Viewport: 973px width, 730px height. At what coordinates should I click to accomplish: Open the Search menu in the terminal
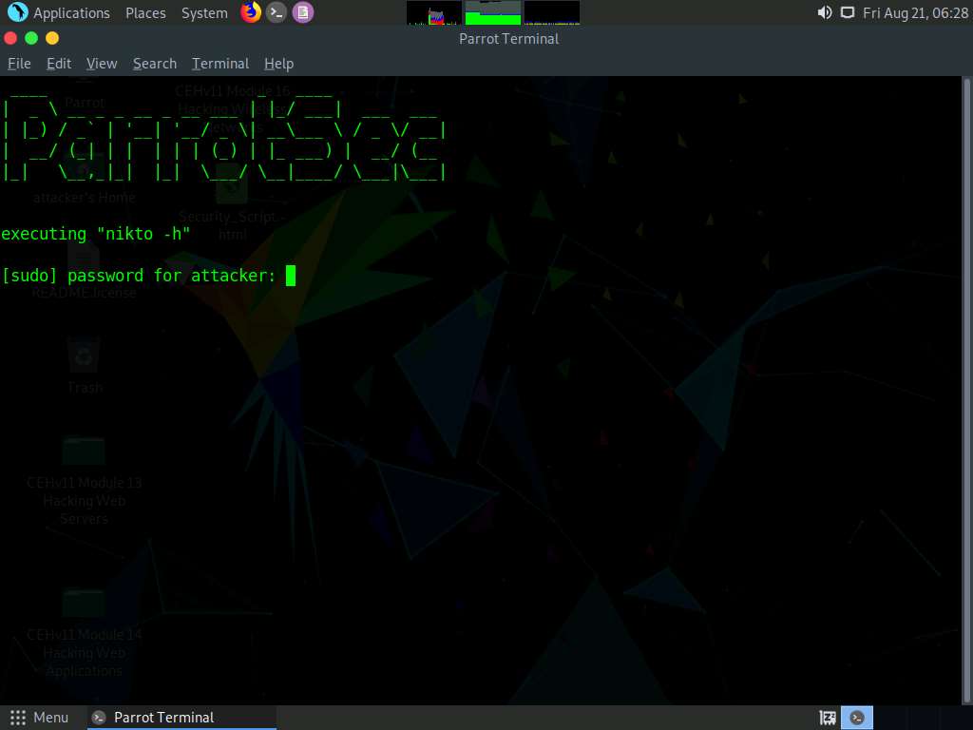click(x=155, y=64)
